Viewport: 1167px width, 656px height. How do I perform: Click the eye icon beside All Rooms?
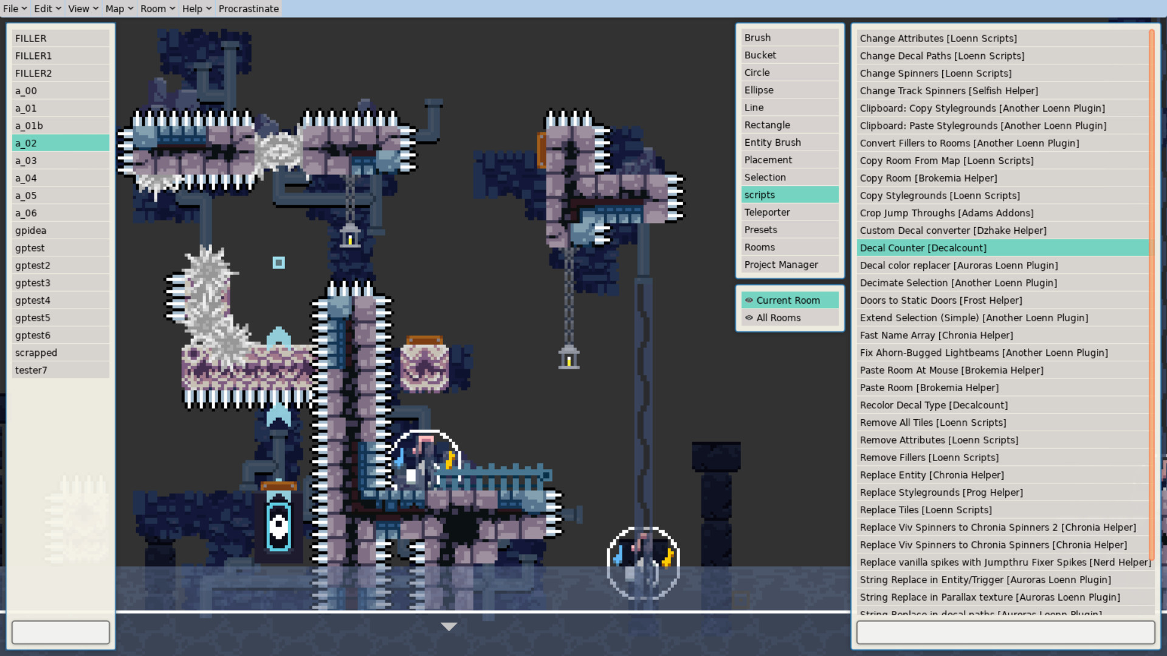(x=749, y=318)
